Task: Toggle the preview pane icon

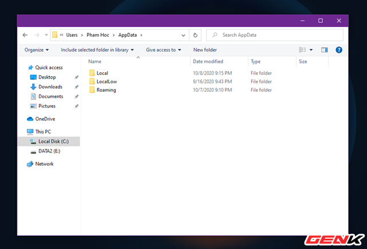Action: [325, 50]
